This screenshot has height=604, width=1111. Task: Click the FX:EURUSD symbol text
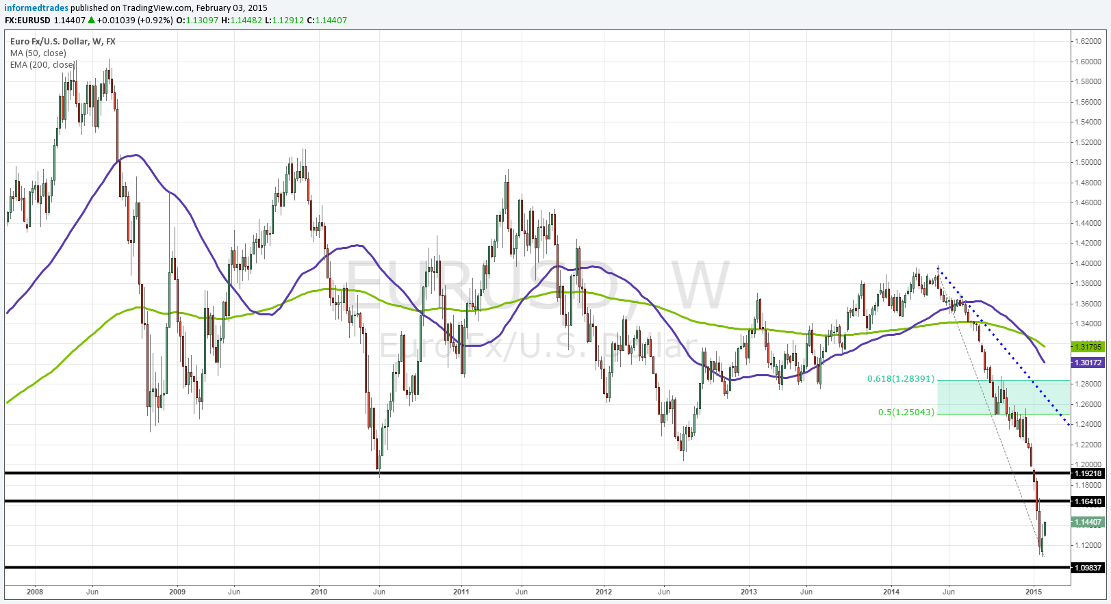(27, 20)
